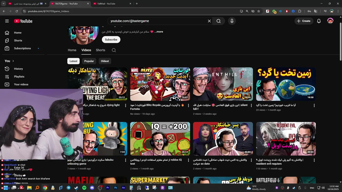
Task: Sort videos by Oldest
Action: tap(105, 61)
